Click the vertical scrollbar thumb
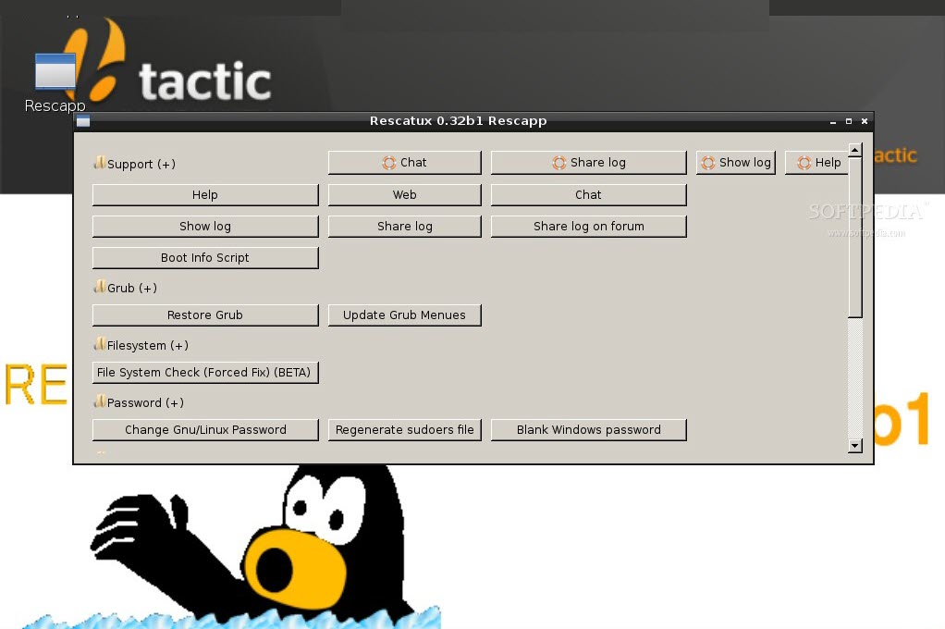This screenshot has width=945, height=629. coord(855,237)
